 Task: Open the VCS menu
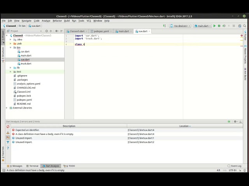pos(89,21)
